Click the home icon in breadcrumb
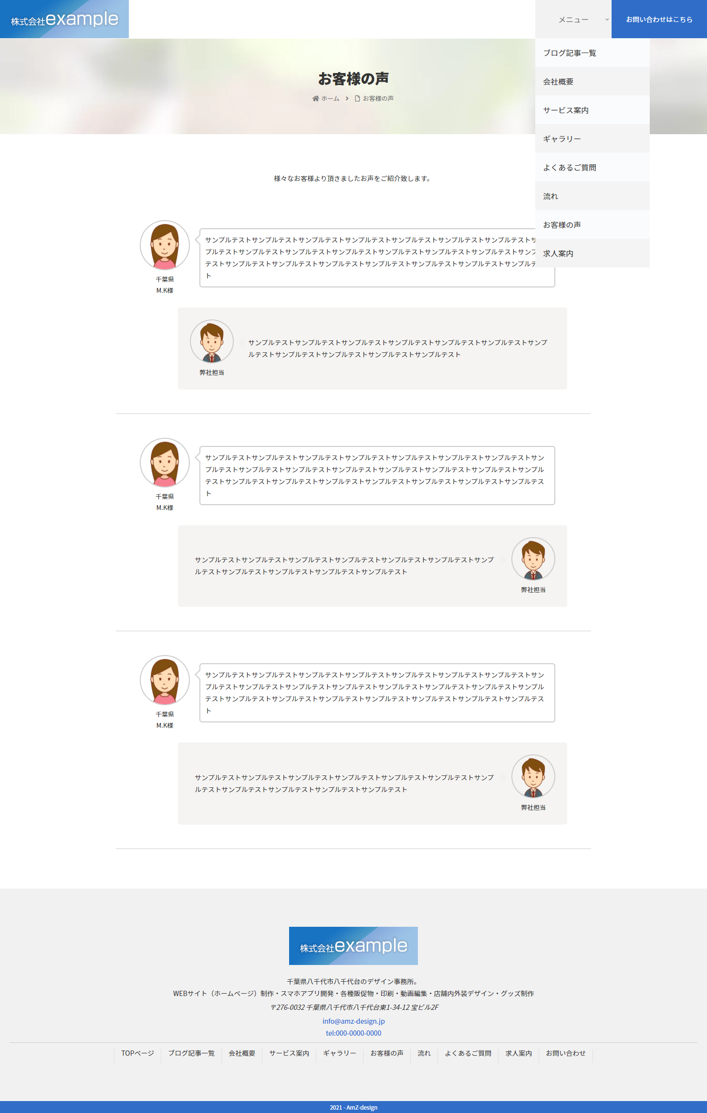 (x=315, y=98)
